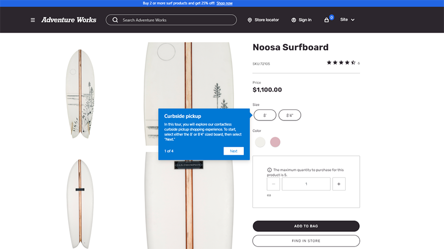
Task: Select the 8'4" board size
Action: (290, 115)
